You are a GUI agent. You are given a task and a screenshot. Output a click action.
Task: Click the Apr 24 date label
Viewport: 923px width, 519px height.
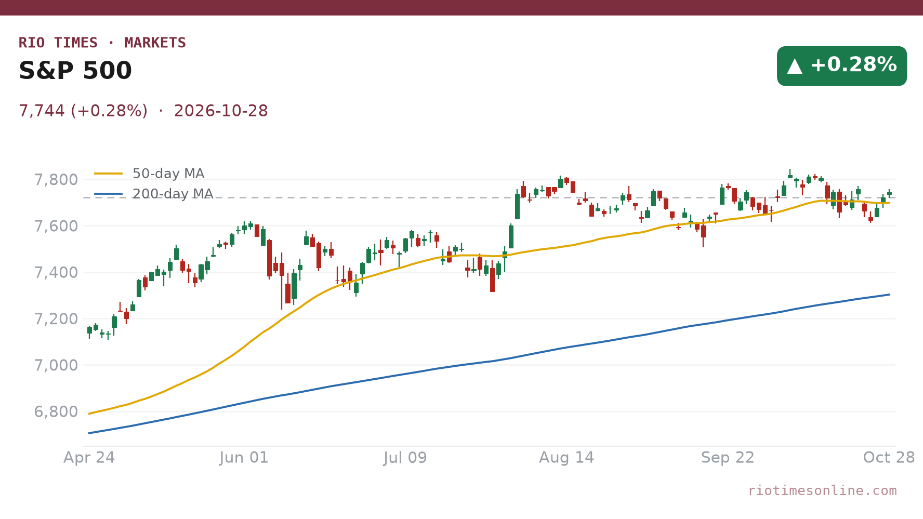pyautogui.click(x=89, y=458)
